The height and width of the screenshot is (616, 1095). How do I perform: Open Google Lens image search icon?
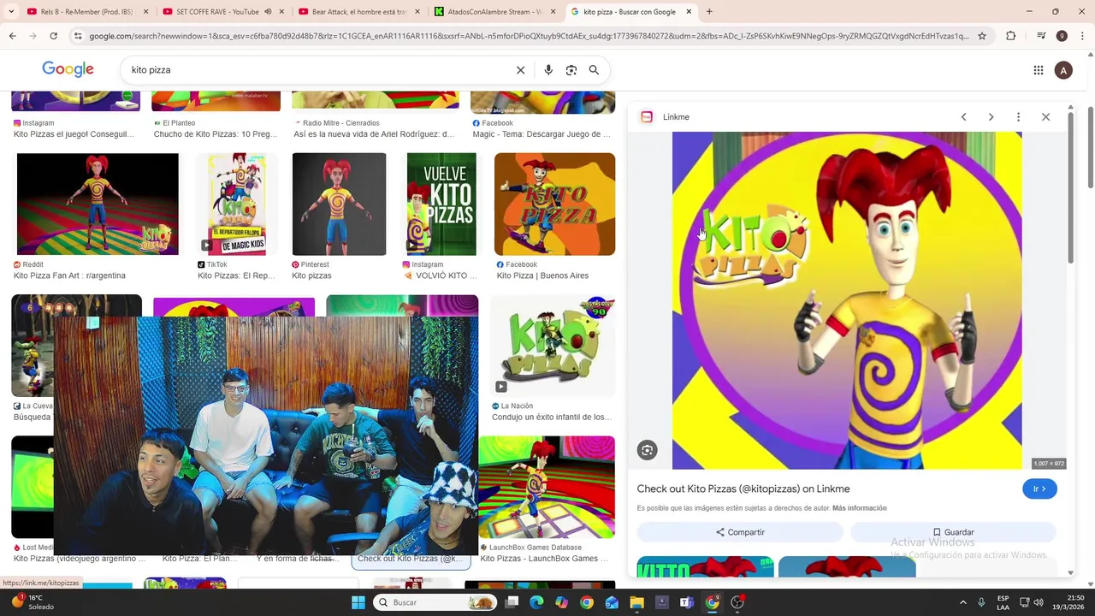click(571, 70)
